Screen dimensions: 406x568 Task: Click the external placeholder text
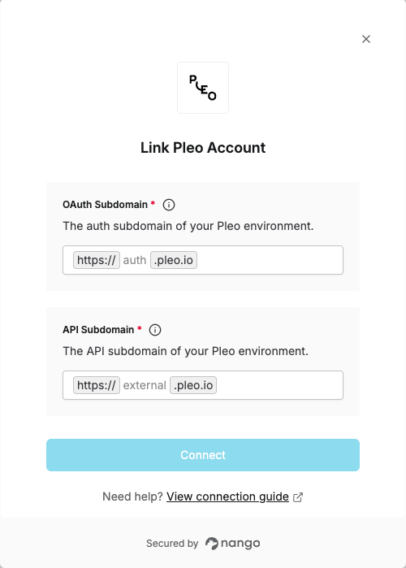click(x=145, y=385)
